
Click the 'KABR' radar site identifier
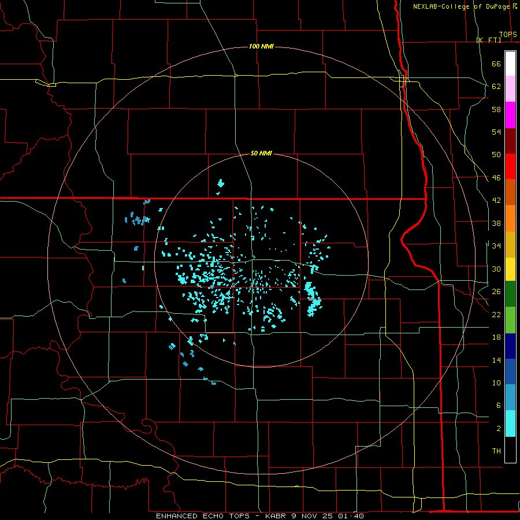[x=275, y=516]
